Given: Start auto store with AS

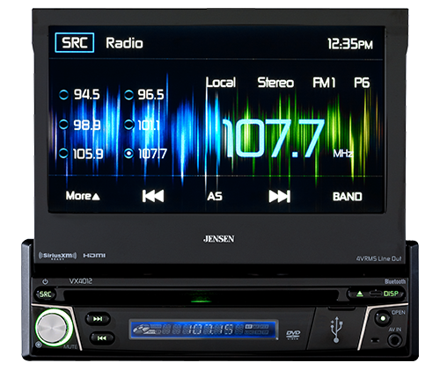Looking at the screenshot, I should (x=215, y=196).
